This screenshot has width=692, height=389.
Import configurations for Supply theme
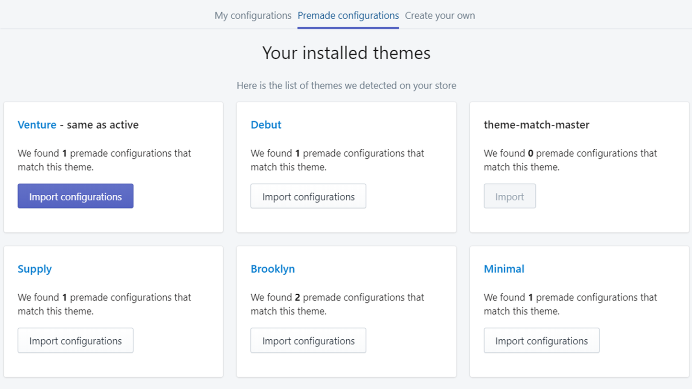coord(76,341)
